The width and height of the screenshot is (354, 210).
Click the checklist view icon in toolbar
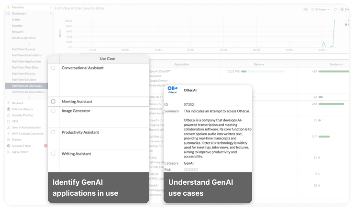[306, 9]
